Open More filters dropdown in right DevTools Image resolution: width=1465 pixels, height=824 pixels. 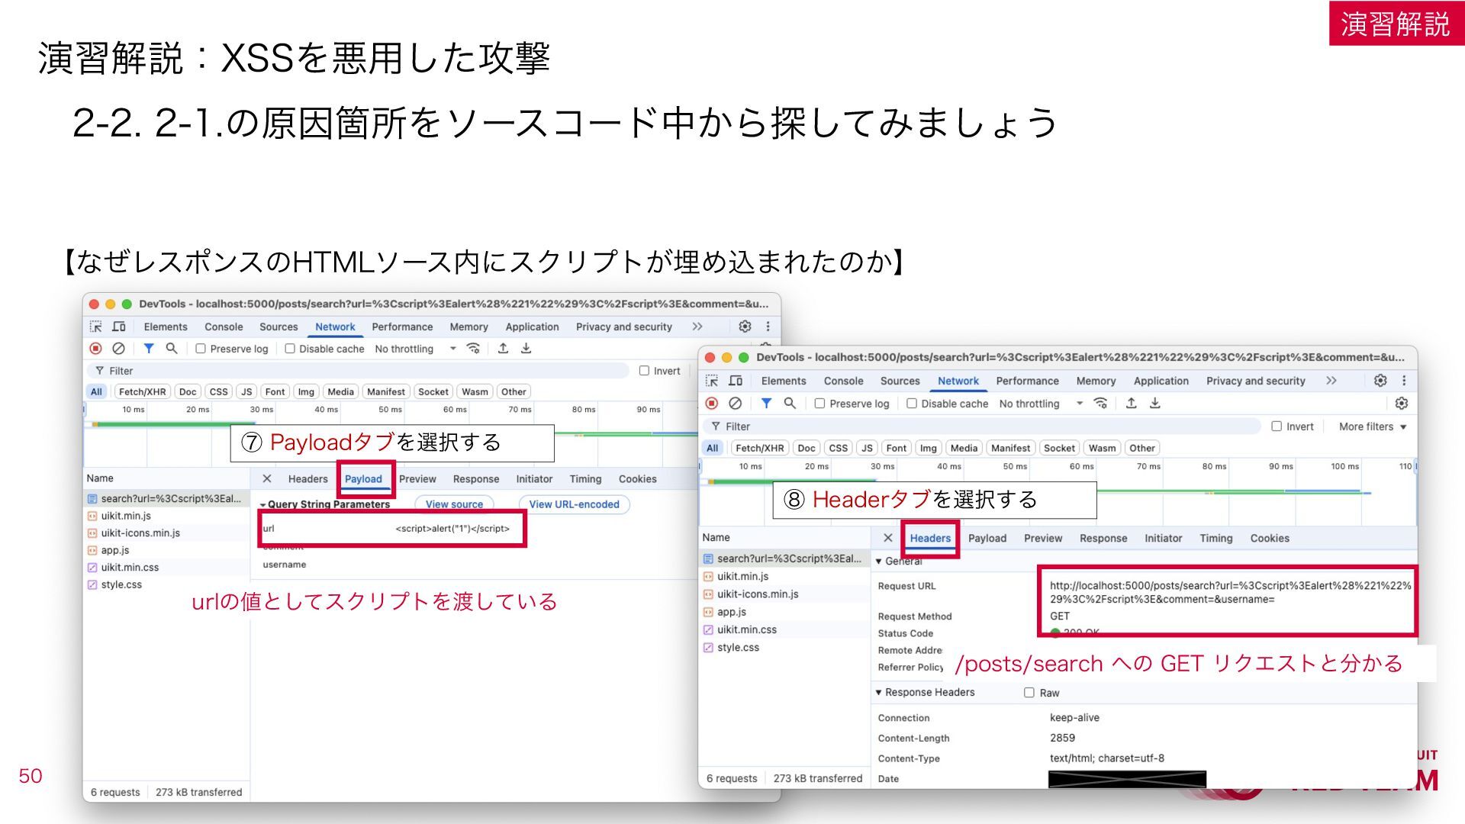1373,426
